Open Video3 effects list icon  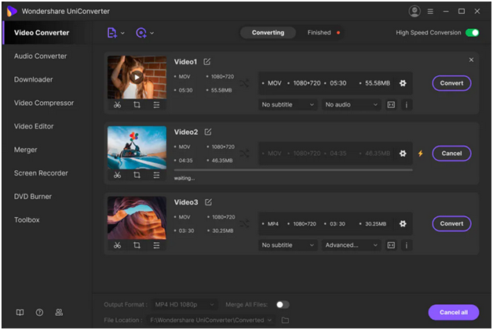(x=156, y=245)
